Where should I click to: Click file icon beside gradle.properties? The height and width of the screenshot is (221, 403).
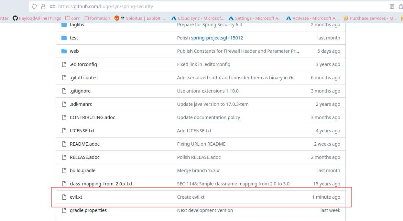[64, 210]
